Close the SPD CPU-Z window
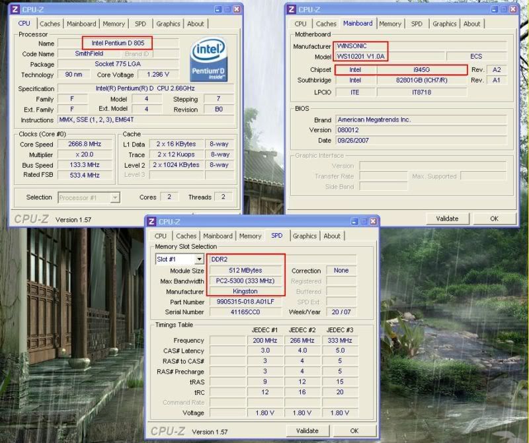 [x=373, y=221]
